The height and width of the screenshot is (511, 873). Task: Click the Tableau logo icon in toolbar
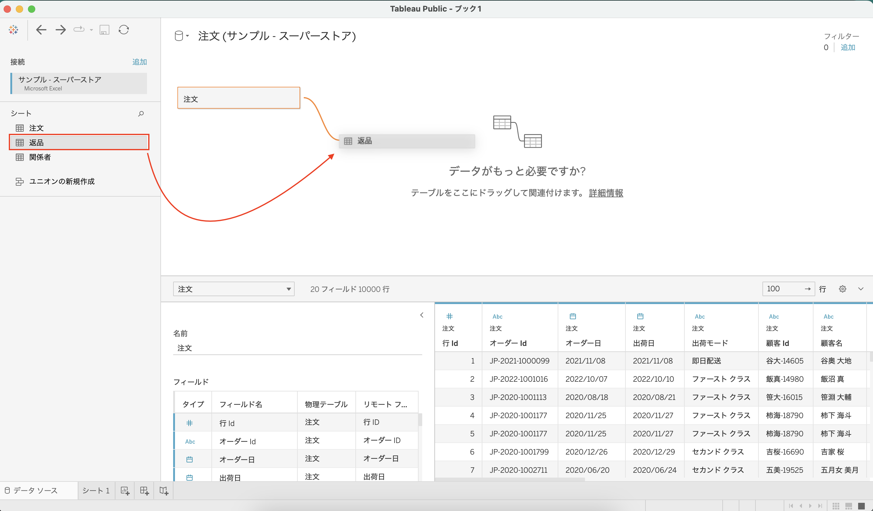coord(13,29)
